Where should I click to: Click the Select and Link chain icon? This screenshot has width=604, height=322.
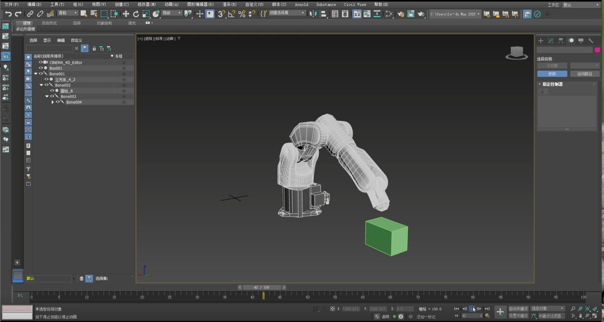click(30, 14)
